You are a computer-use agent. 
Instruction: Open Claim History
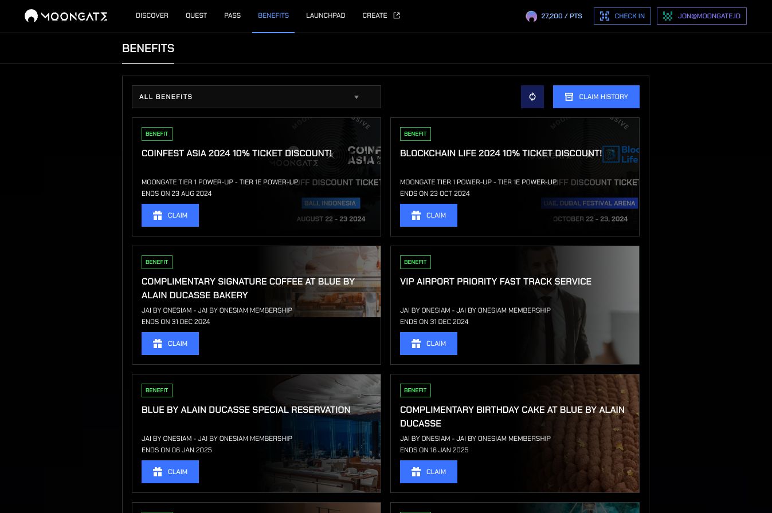(x=596, y=97)
